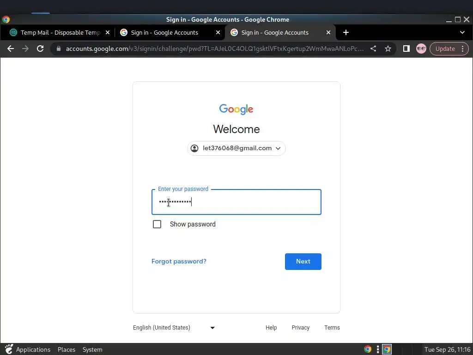Open the Help link
473x355 pixels.
coord(271,328)
